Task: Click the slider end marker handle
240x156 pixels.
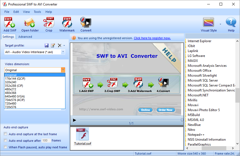Action: tap(182, 120)
